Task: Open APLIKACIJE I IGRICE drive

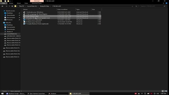Action: pos(13,36)
